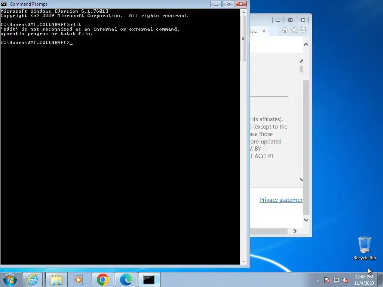Minimize the Command Prompt window
The image size is (383, 287).
coord(216,4)
